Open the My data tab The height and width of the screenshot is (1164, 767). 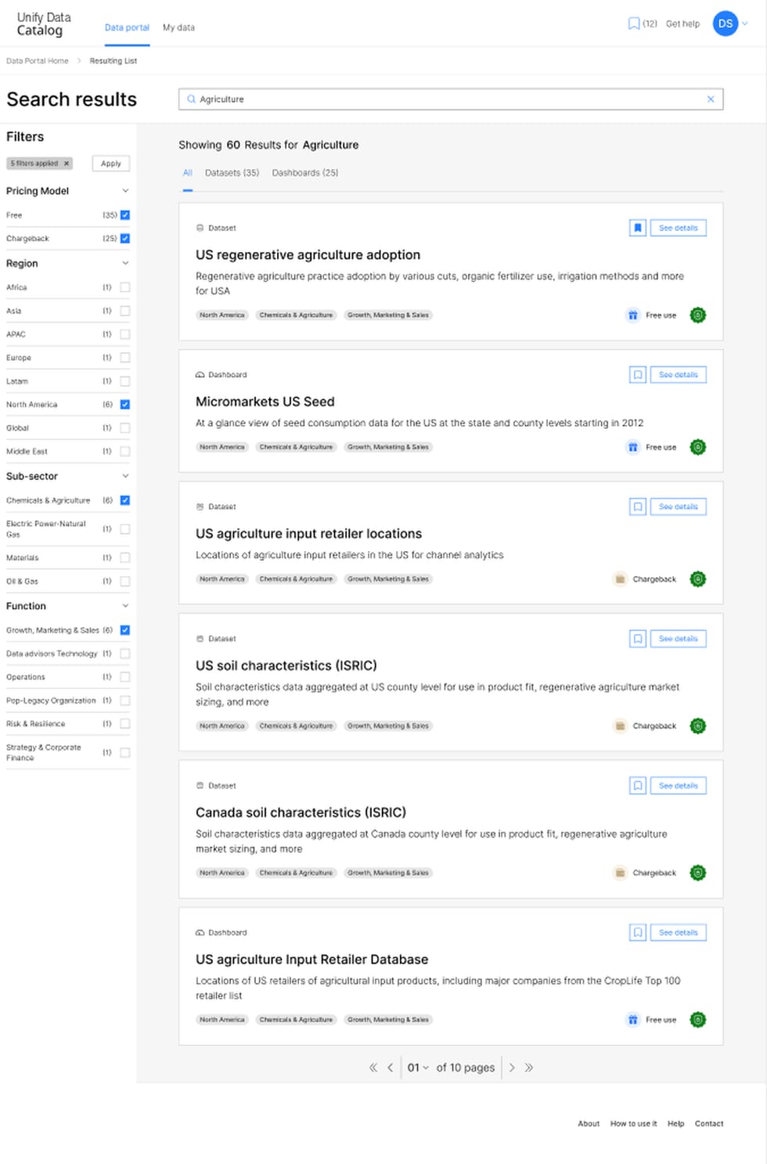178,27
